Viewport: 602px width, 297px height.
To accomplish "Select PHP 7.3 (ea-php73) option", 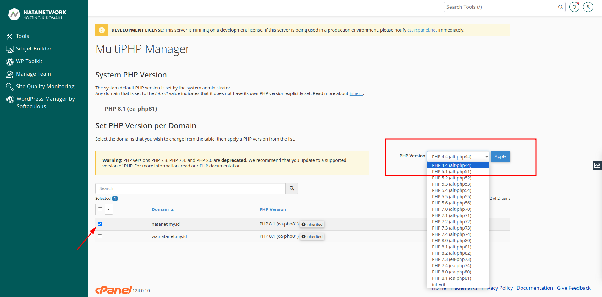I will (458, 259).
